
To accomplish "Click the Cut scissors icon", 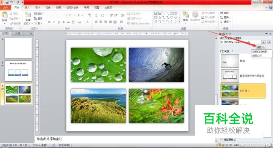I will [11, 13].
